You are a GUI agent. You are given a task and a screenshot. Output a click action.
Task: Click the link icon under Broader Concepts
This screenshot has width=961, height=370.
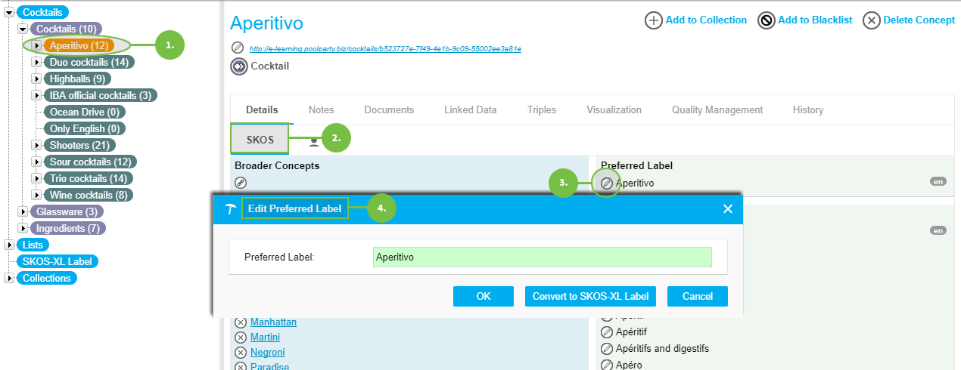241,182
